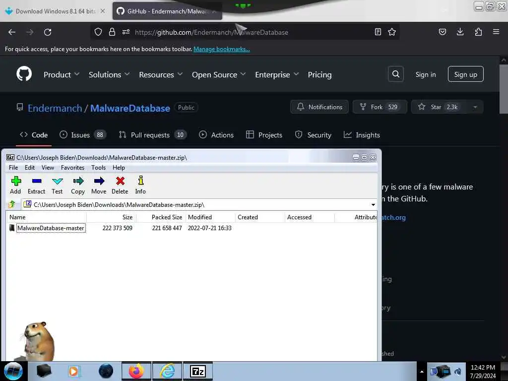Open 7-Zip Help menu

click(x=119, y=168)
